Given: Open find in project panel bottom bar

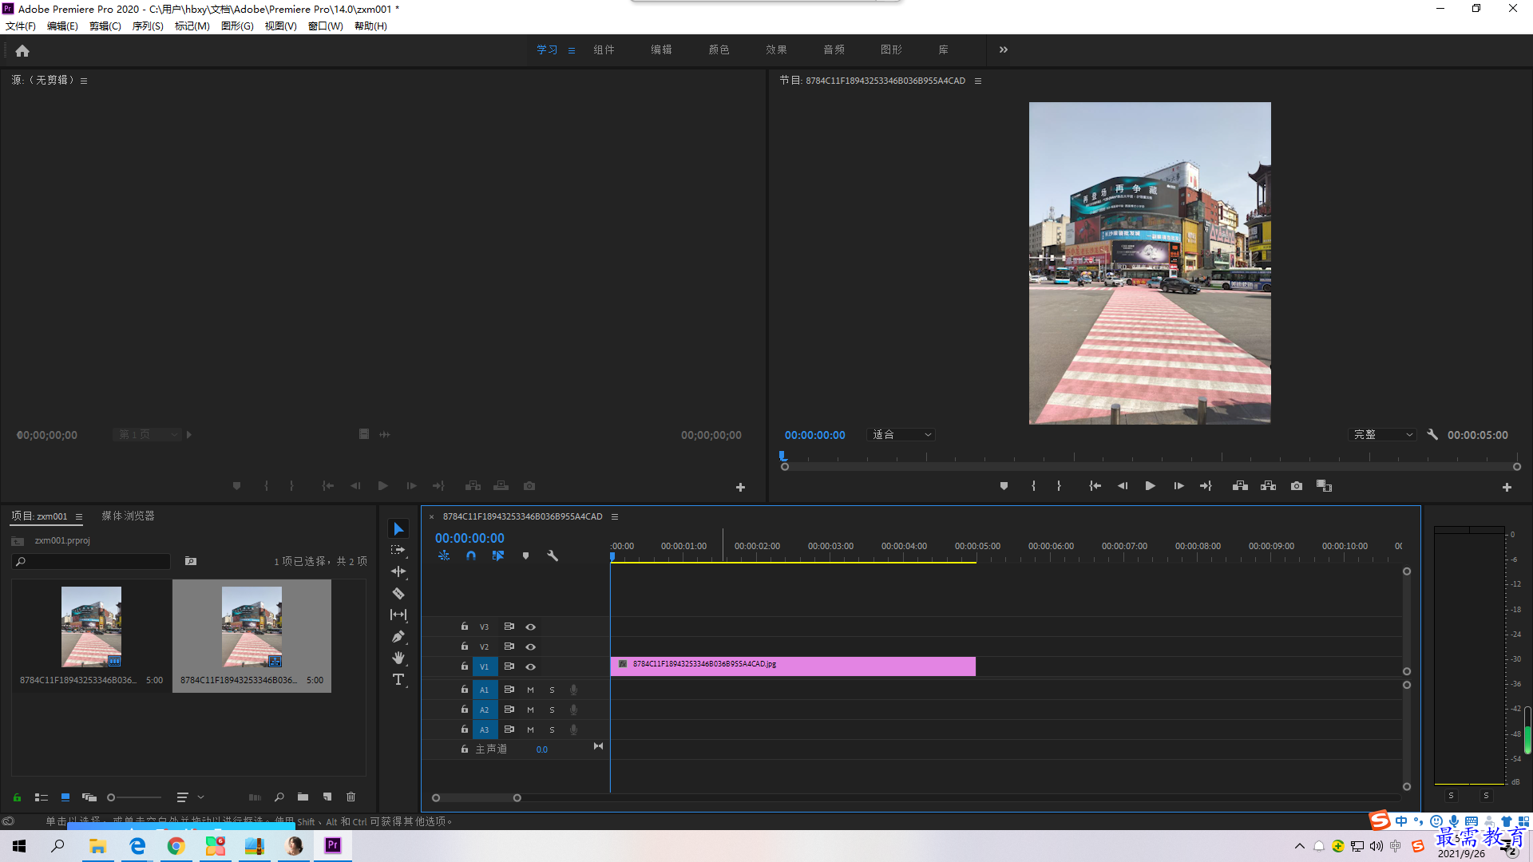Looking at the screenshot, I should [x=279, y=797].
